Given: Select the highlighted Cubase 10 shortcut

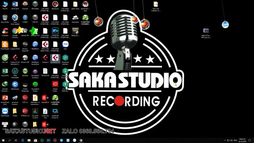Looking at the screenshot, I should (x=55, y=59).
